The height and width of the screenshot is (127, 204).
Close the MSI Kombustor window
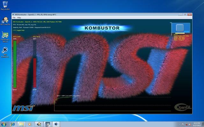point(190,15)
